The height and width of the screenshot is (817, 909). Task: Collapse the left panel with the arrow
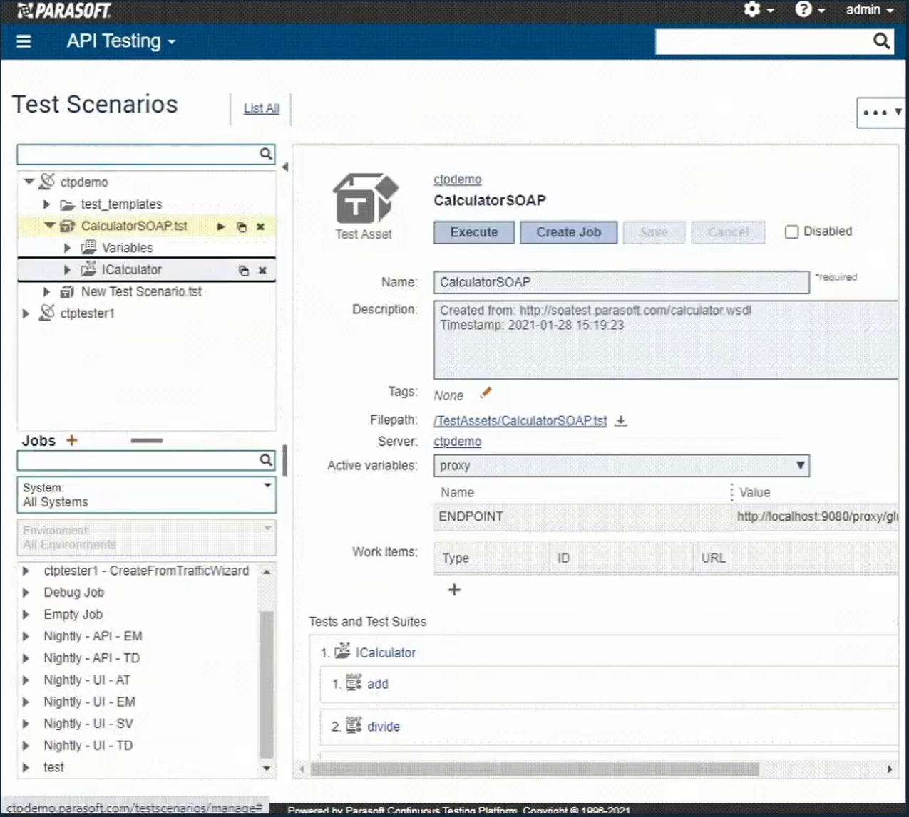[x=285, y=167]
